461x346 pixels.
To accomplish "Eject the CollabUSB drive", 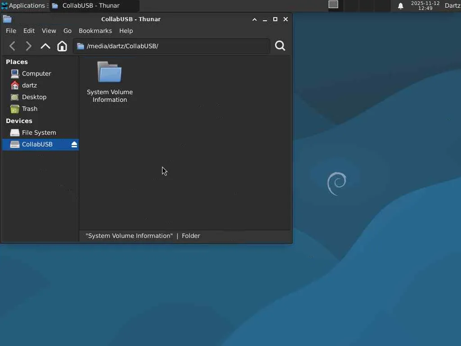I will pyautogui.click(x=74, y=145).
